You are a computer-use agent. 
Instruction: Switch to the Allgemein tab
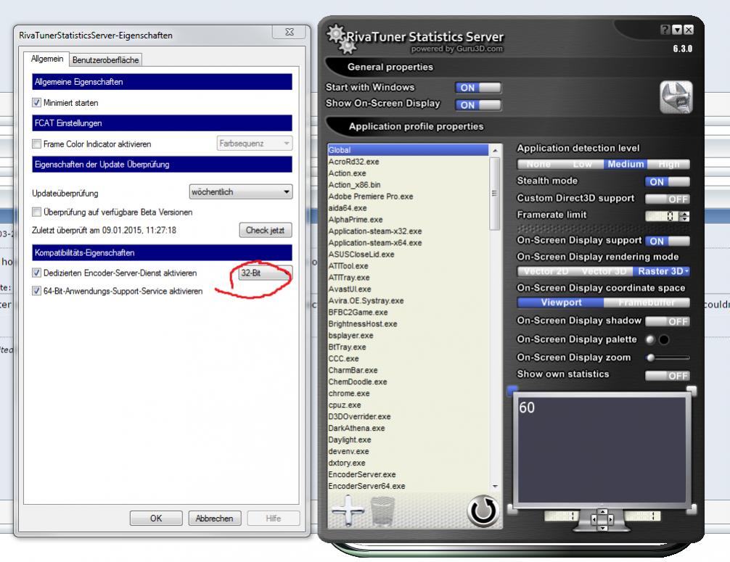47,59
